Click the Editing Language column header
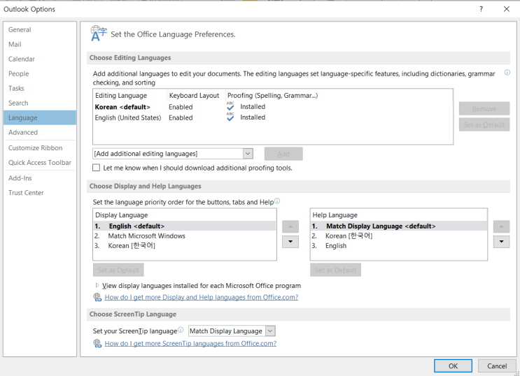This screenshot has width=520, height=376. click(x=121, y=96)
